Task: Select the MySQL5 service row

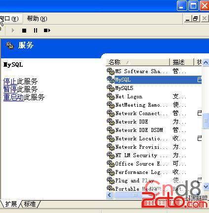Action: [x=154, y=88]
